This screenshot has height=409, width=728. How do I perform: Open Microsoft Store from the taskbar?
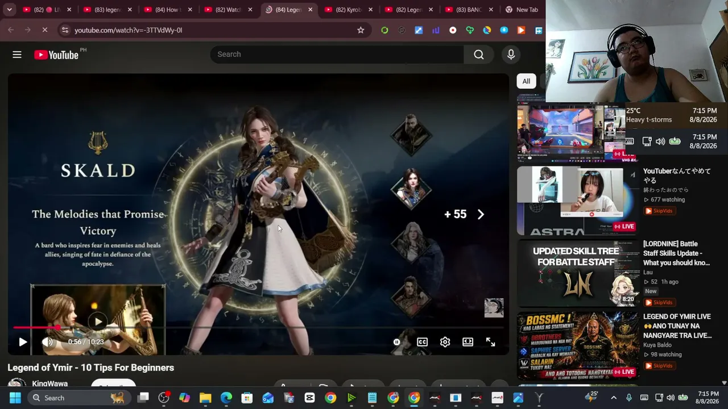(247, 398)
